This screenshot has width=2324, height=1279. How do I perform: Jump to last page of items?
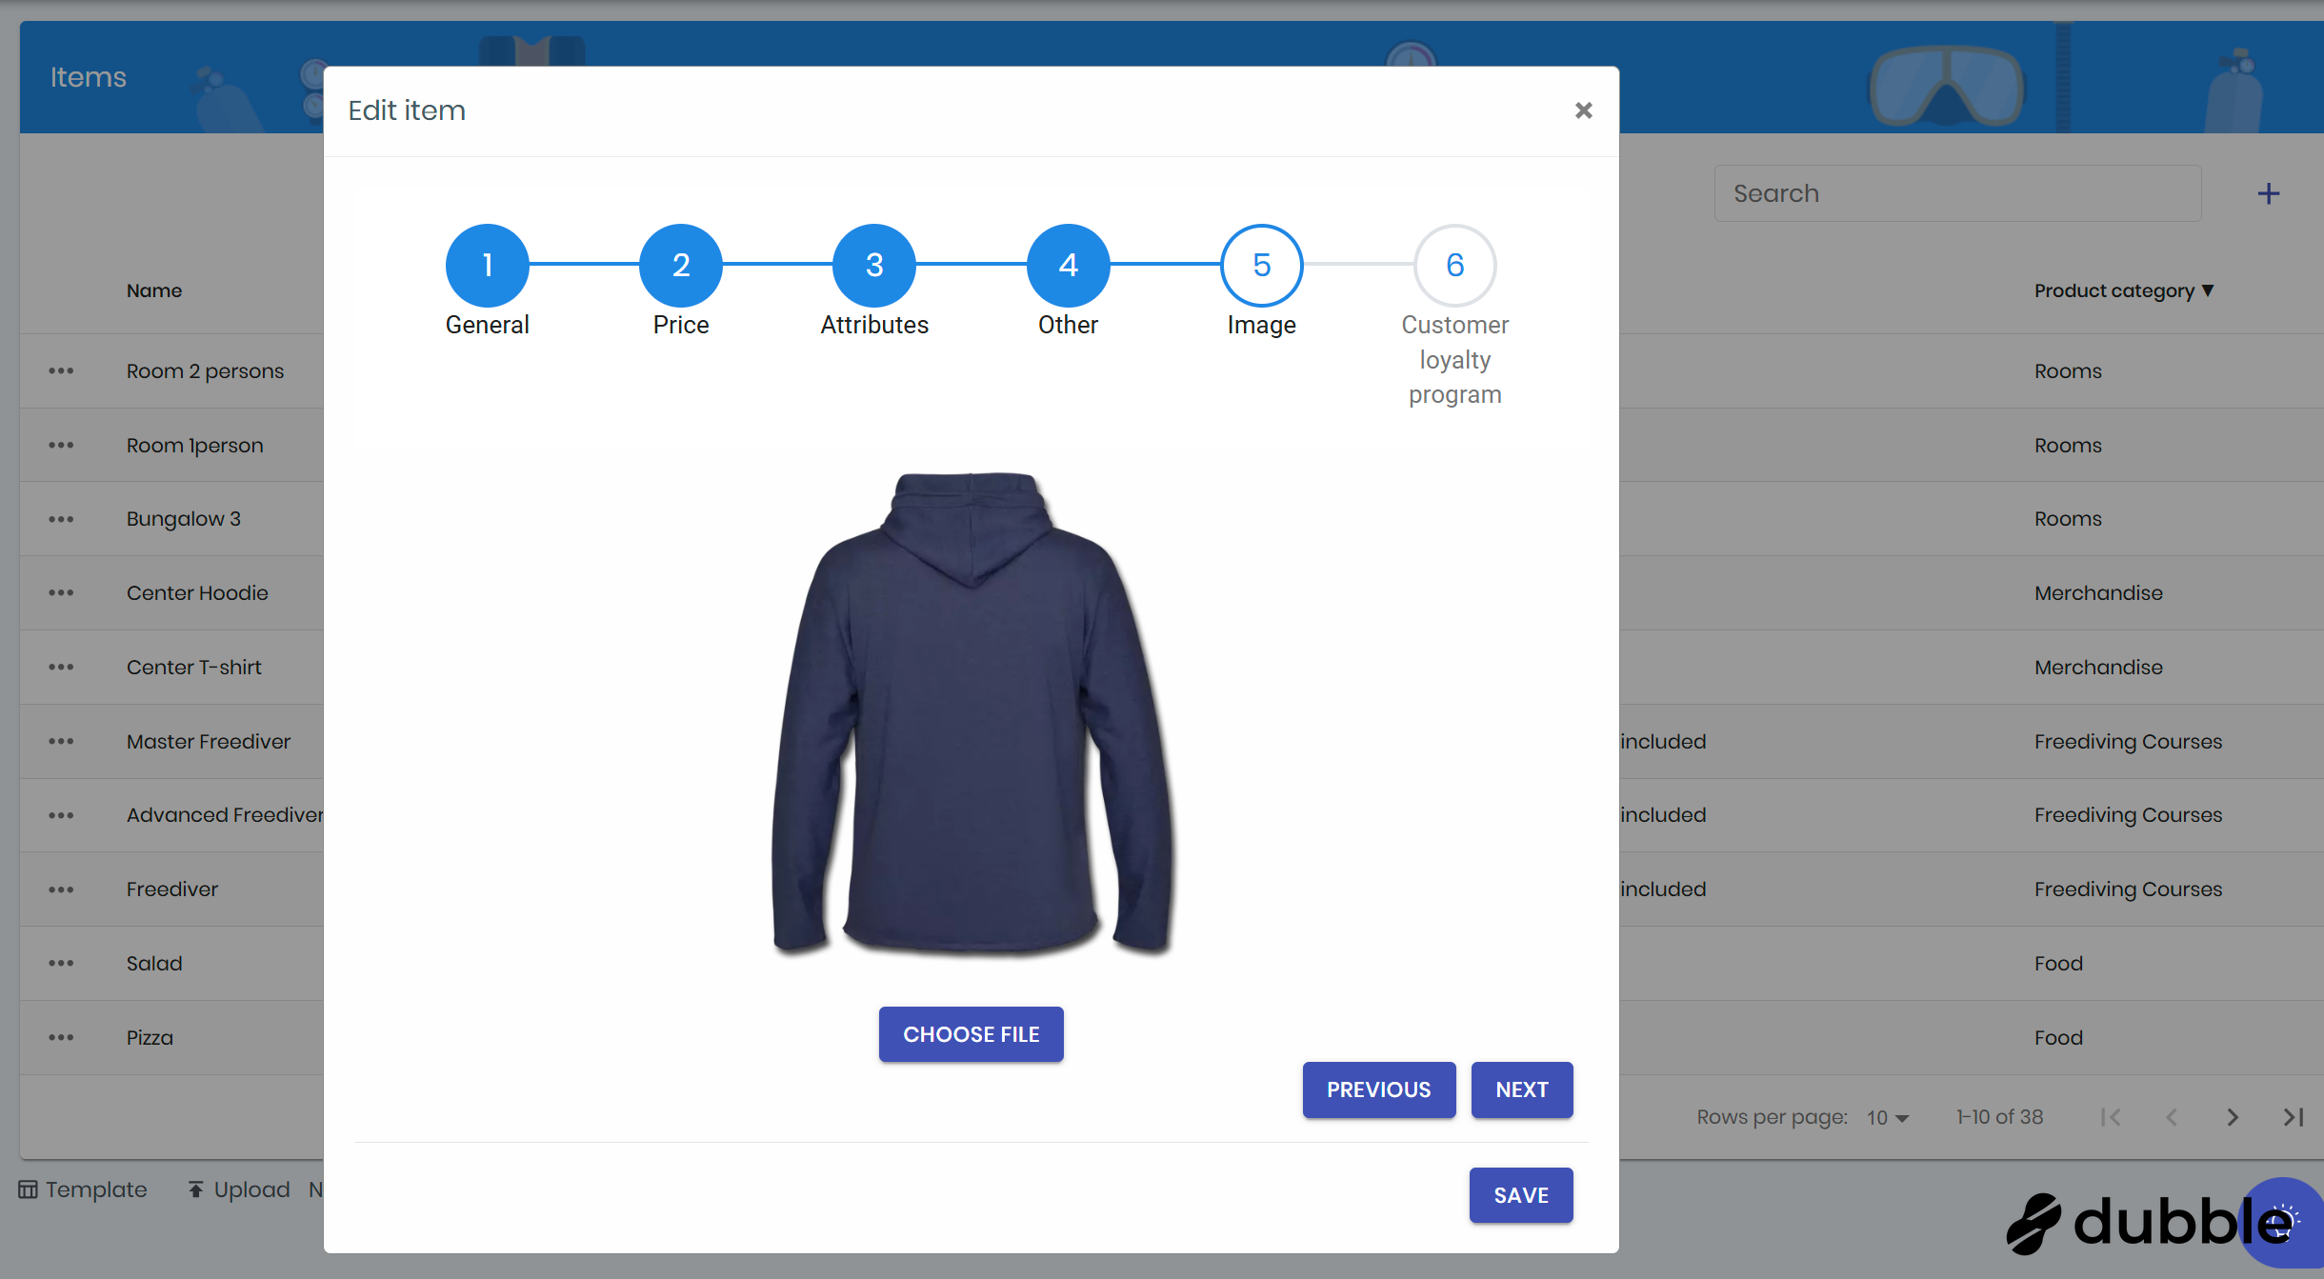(x=2294, y=1117)
